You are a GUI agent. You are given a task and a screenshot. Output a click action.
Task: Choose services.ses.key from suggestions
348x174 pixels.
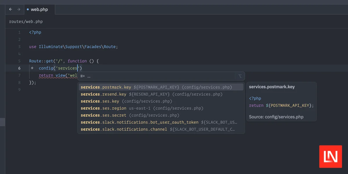click(161, 101)
